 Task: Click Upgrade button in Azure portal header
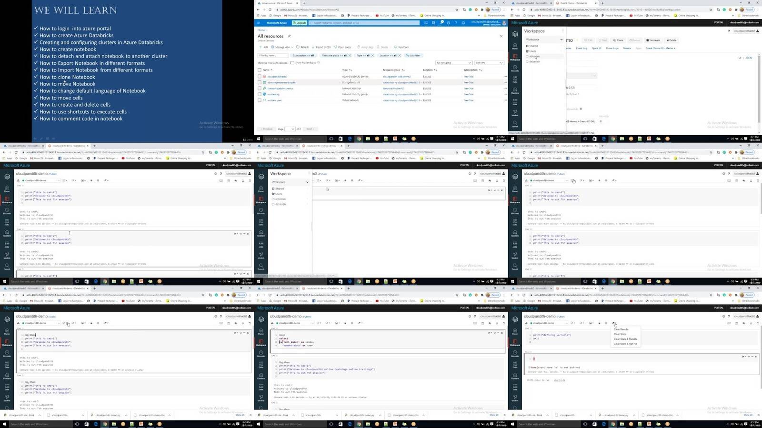coord(300,23)
